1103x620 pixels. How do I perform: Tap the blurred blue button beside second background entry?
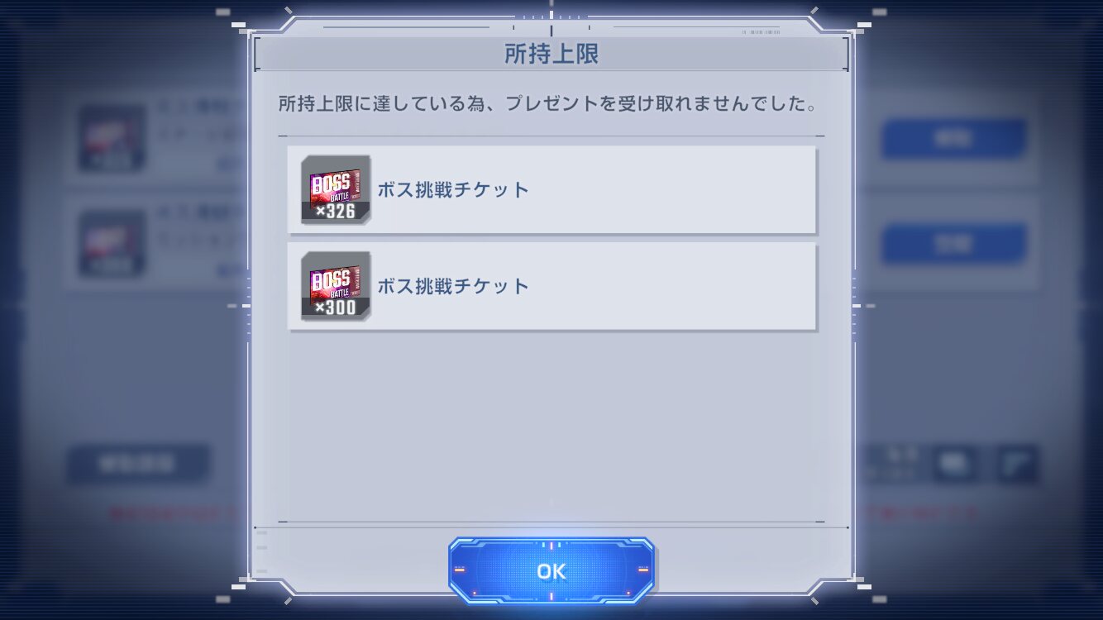pyautogui.click(x=954, y=243)
